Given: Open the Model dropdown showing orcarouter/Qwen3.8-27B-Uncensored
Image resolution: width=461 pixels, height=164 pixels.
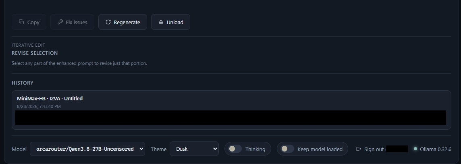Looking at the screenshot, I should tap(87, 149).
